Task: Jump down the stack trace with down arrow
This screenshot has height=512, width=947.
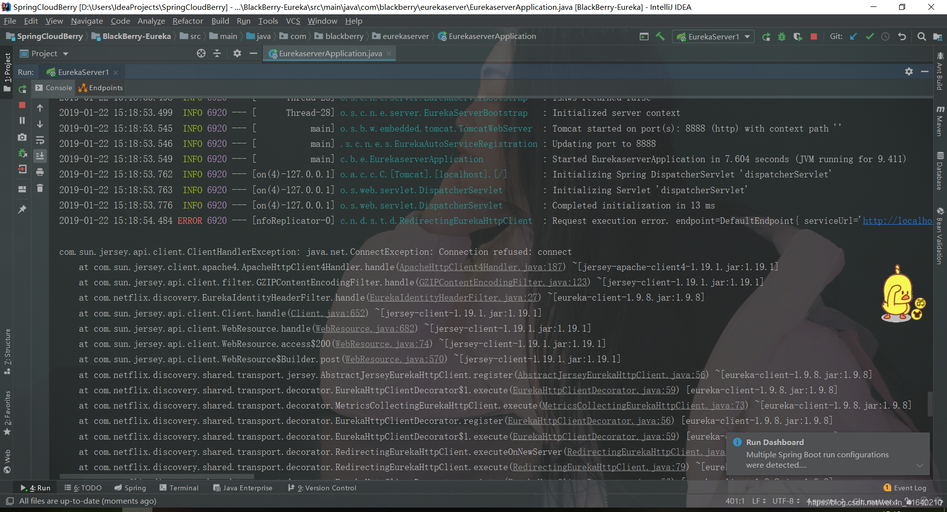Action: point(40,124)
